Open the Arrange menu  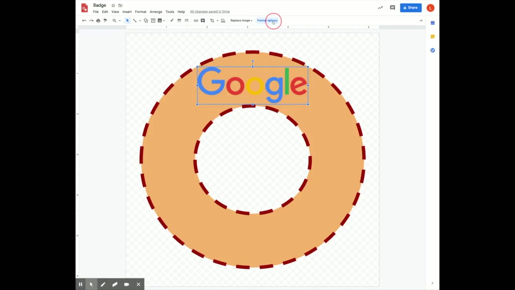[156, 11]
